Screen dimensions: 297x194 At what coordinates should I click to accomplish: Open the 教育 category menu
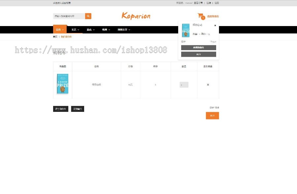click(x=105, y=29)
